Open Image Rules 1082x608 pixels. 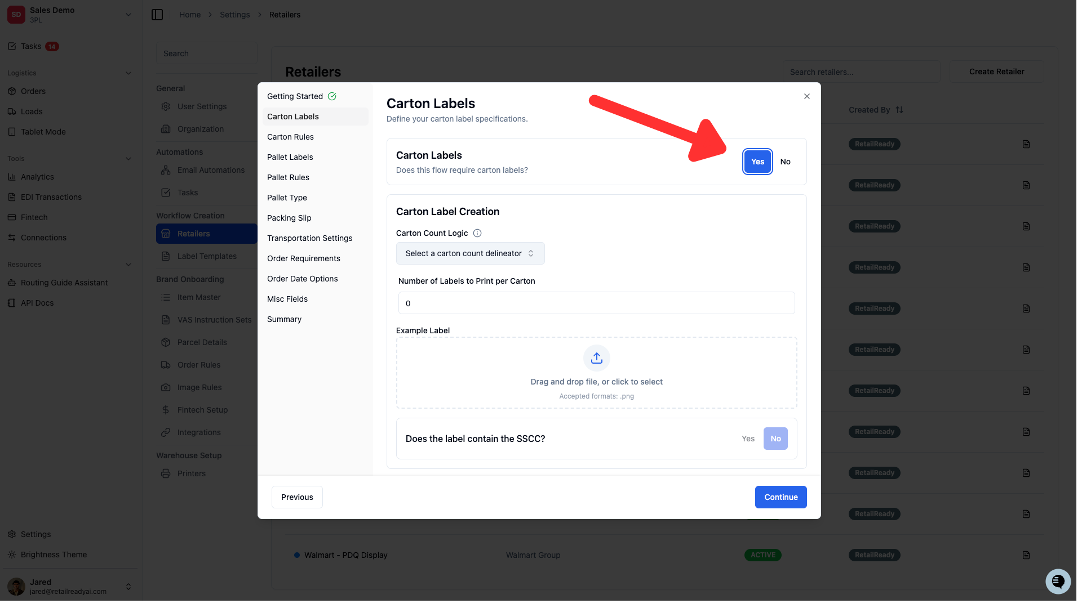pos(199,387)
